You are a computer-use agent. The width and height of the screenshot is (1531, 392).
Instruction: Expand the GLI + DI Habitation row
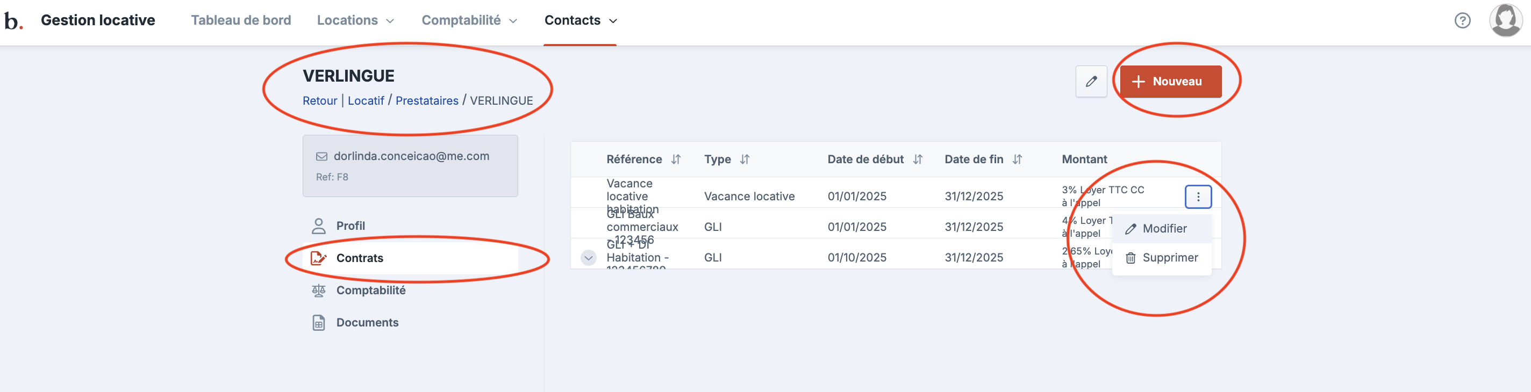(x=589, y=258)
